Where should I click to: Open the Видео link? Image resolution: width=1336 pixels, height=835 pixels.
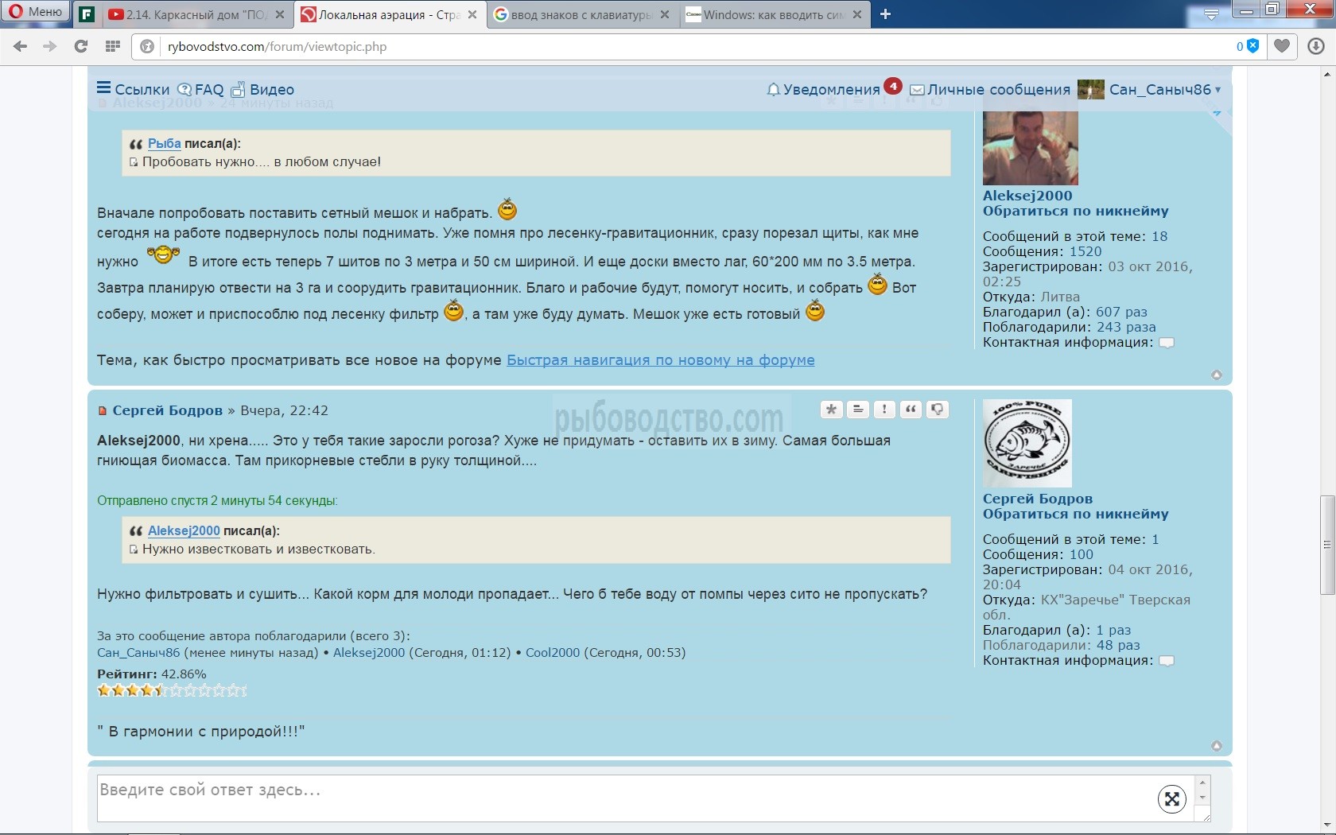pos(262,89)
